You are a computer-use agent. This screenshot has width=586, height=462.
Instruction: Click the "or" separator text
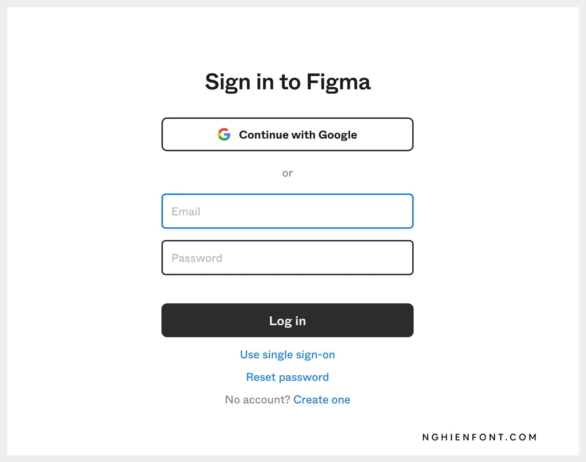pos(287,173)
